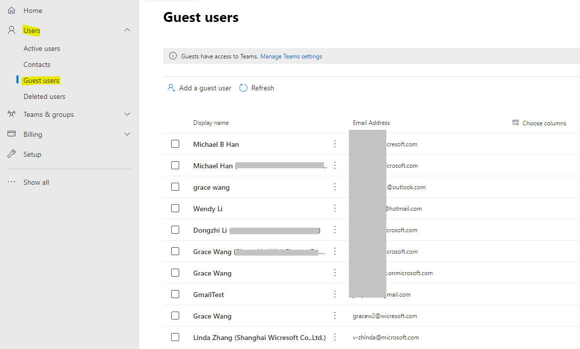Click Choose columns button
This screenshot has height=349, width=580.
[x=539, y=123]
